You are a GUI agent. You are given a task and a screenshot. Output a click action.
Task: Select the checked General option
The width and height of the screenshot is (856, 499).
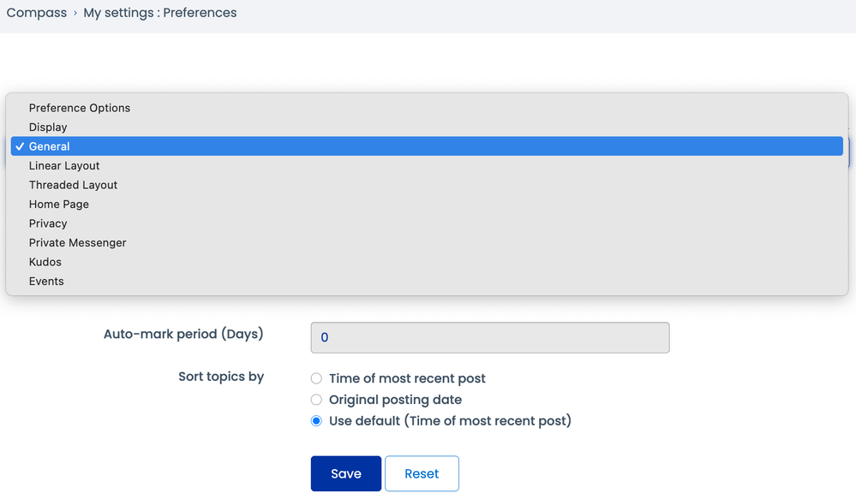tap(50, 146)
